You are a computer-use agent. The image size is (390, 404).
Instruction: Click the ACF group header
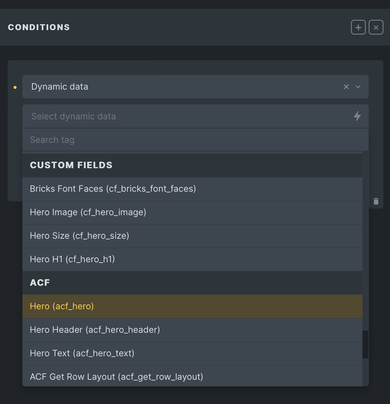point(192,283)
